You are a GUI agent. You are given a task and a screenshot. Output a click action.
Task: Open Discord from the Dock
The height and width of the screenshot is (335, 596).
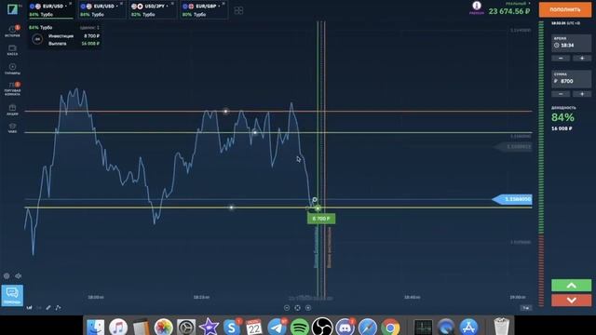coord(345,327)
